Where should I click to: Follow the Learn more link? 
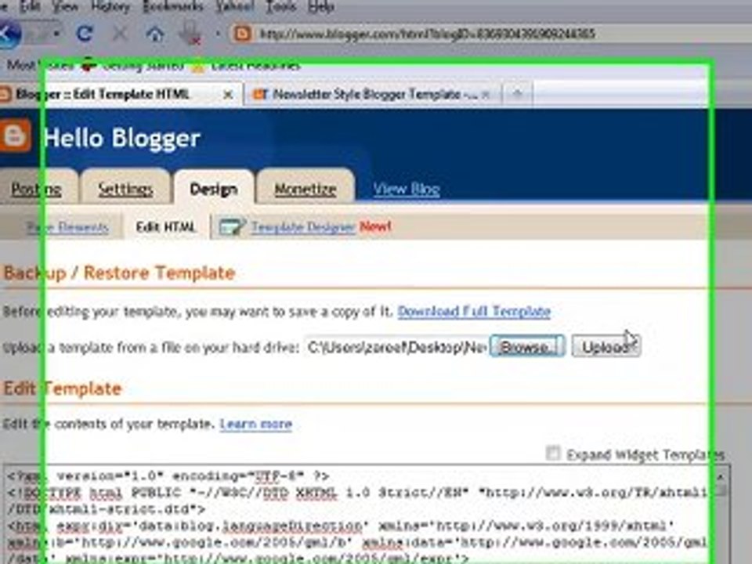(255, 424)
